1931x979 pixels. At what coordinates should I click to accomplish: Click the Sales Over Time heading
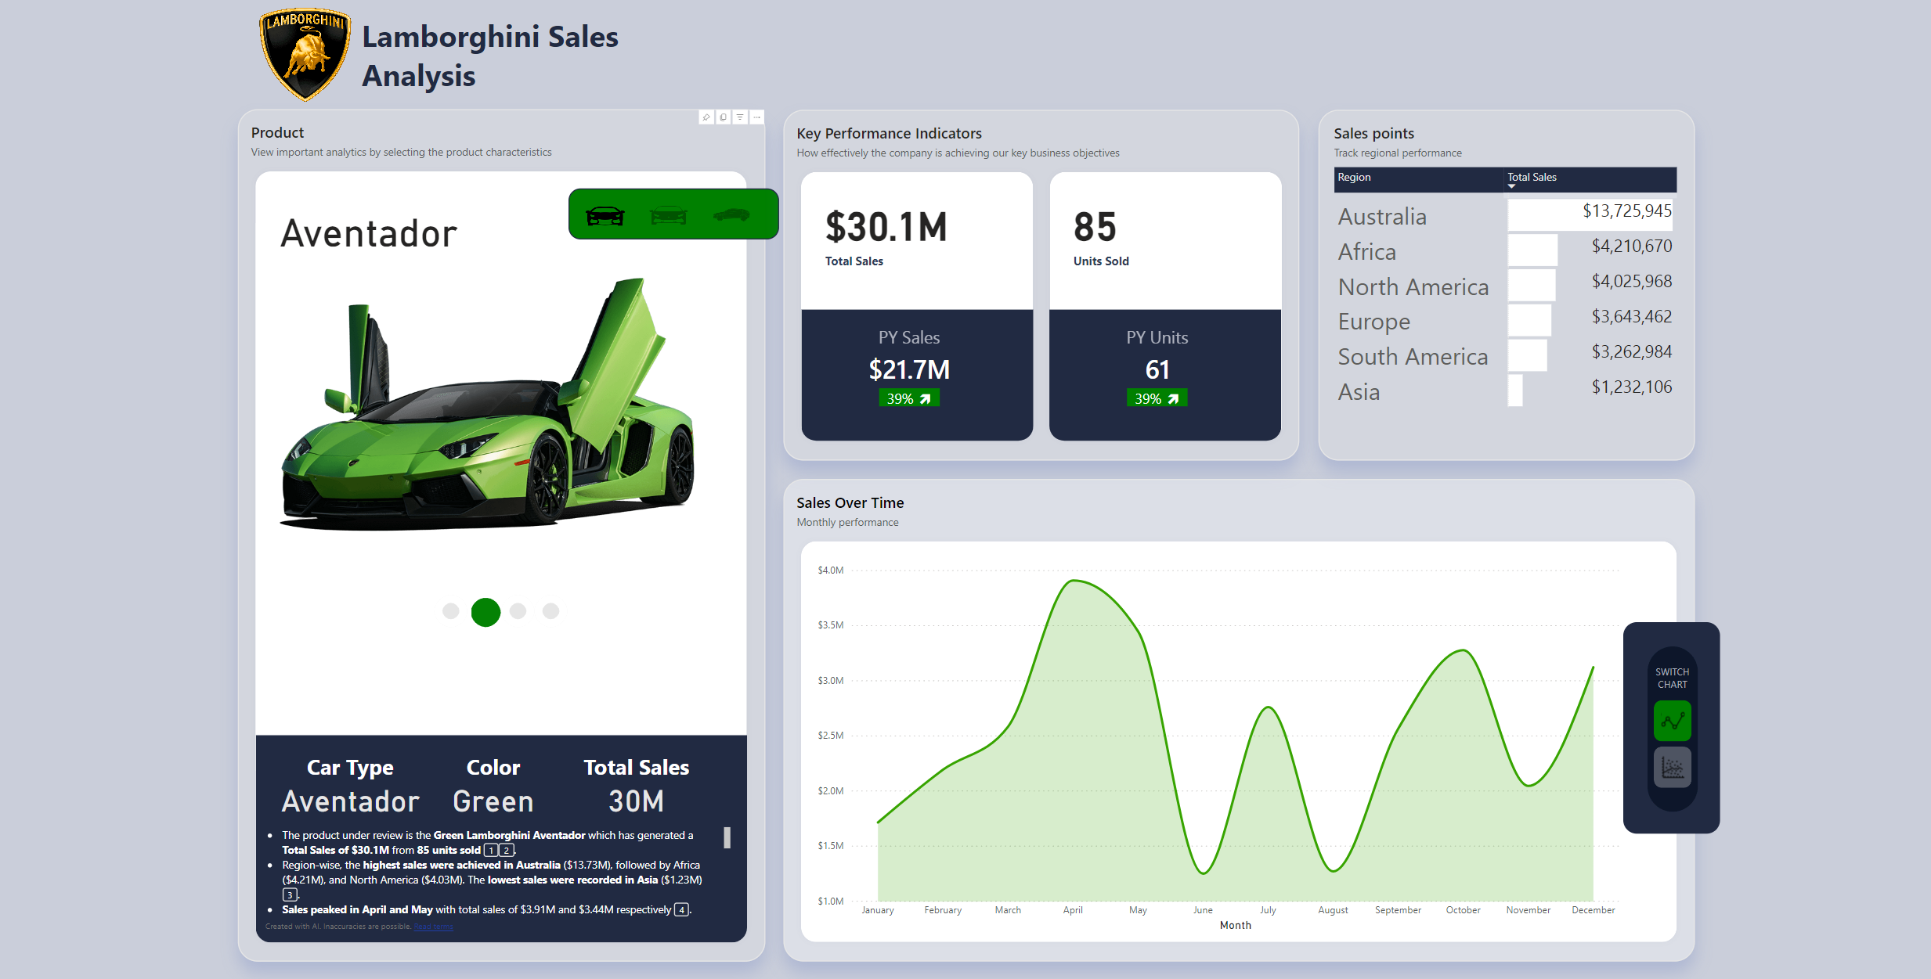click(x=850, y=503)
